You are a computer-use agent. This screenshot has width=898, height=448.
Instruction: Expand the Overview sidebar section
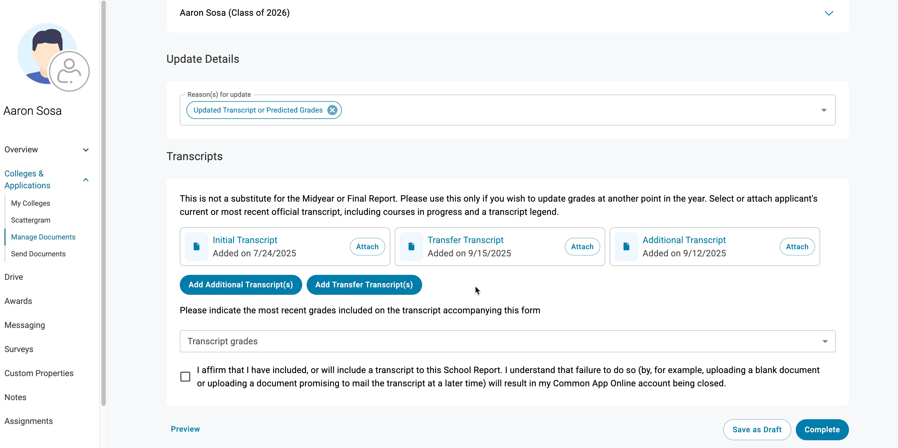pos(86,150)
